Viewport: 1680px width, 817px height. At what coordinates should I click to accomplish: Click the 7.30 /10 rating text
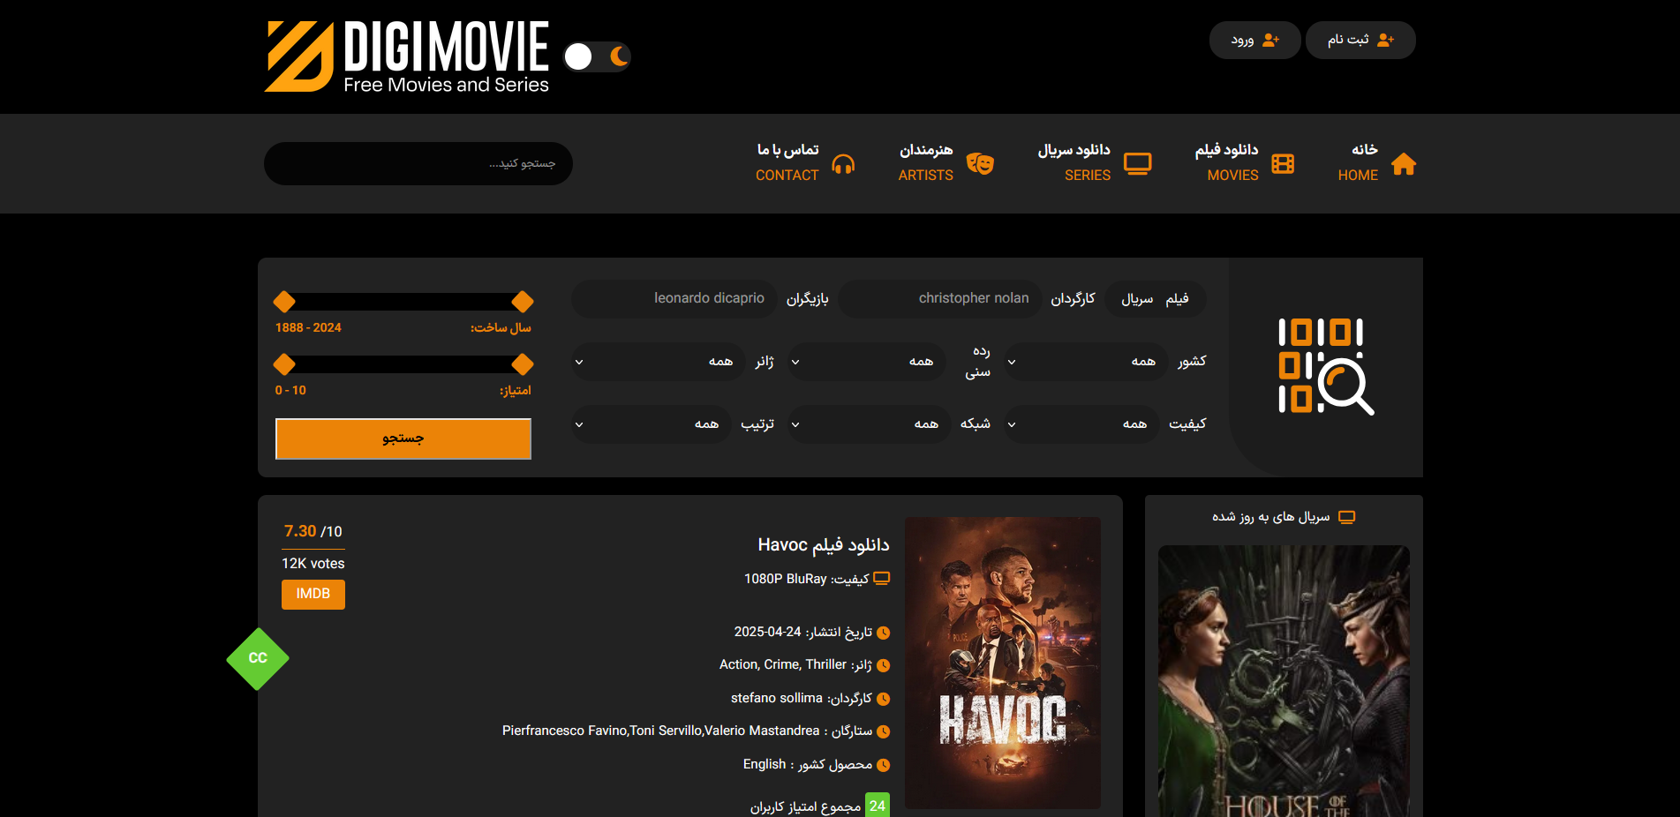(313, 531)
